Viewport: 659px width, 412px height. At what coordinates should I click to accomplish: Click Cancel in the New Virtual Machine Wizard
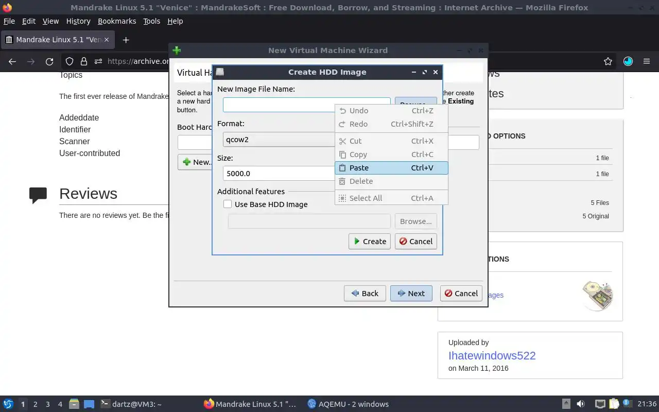(461, 294)
